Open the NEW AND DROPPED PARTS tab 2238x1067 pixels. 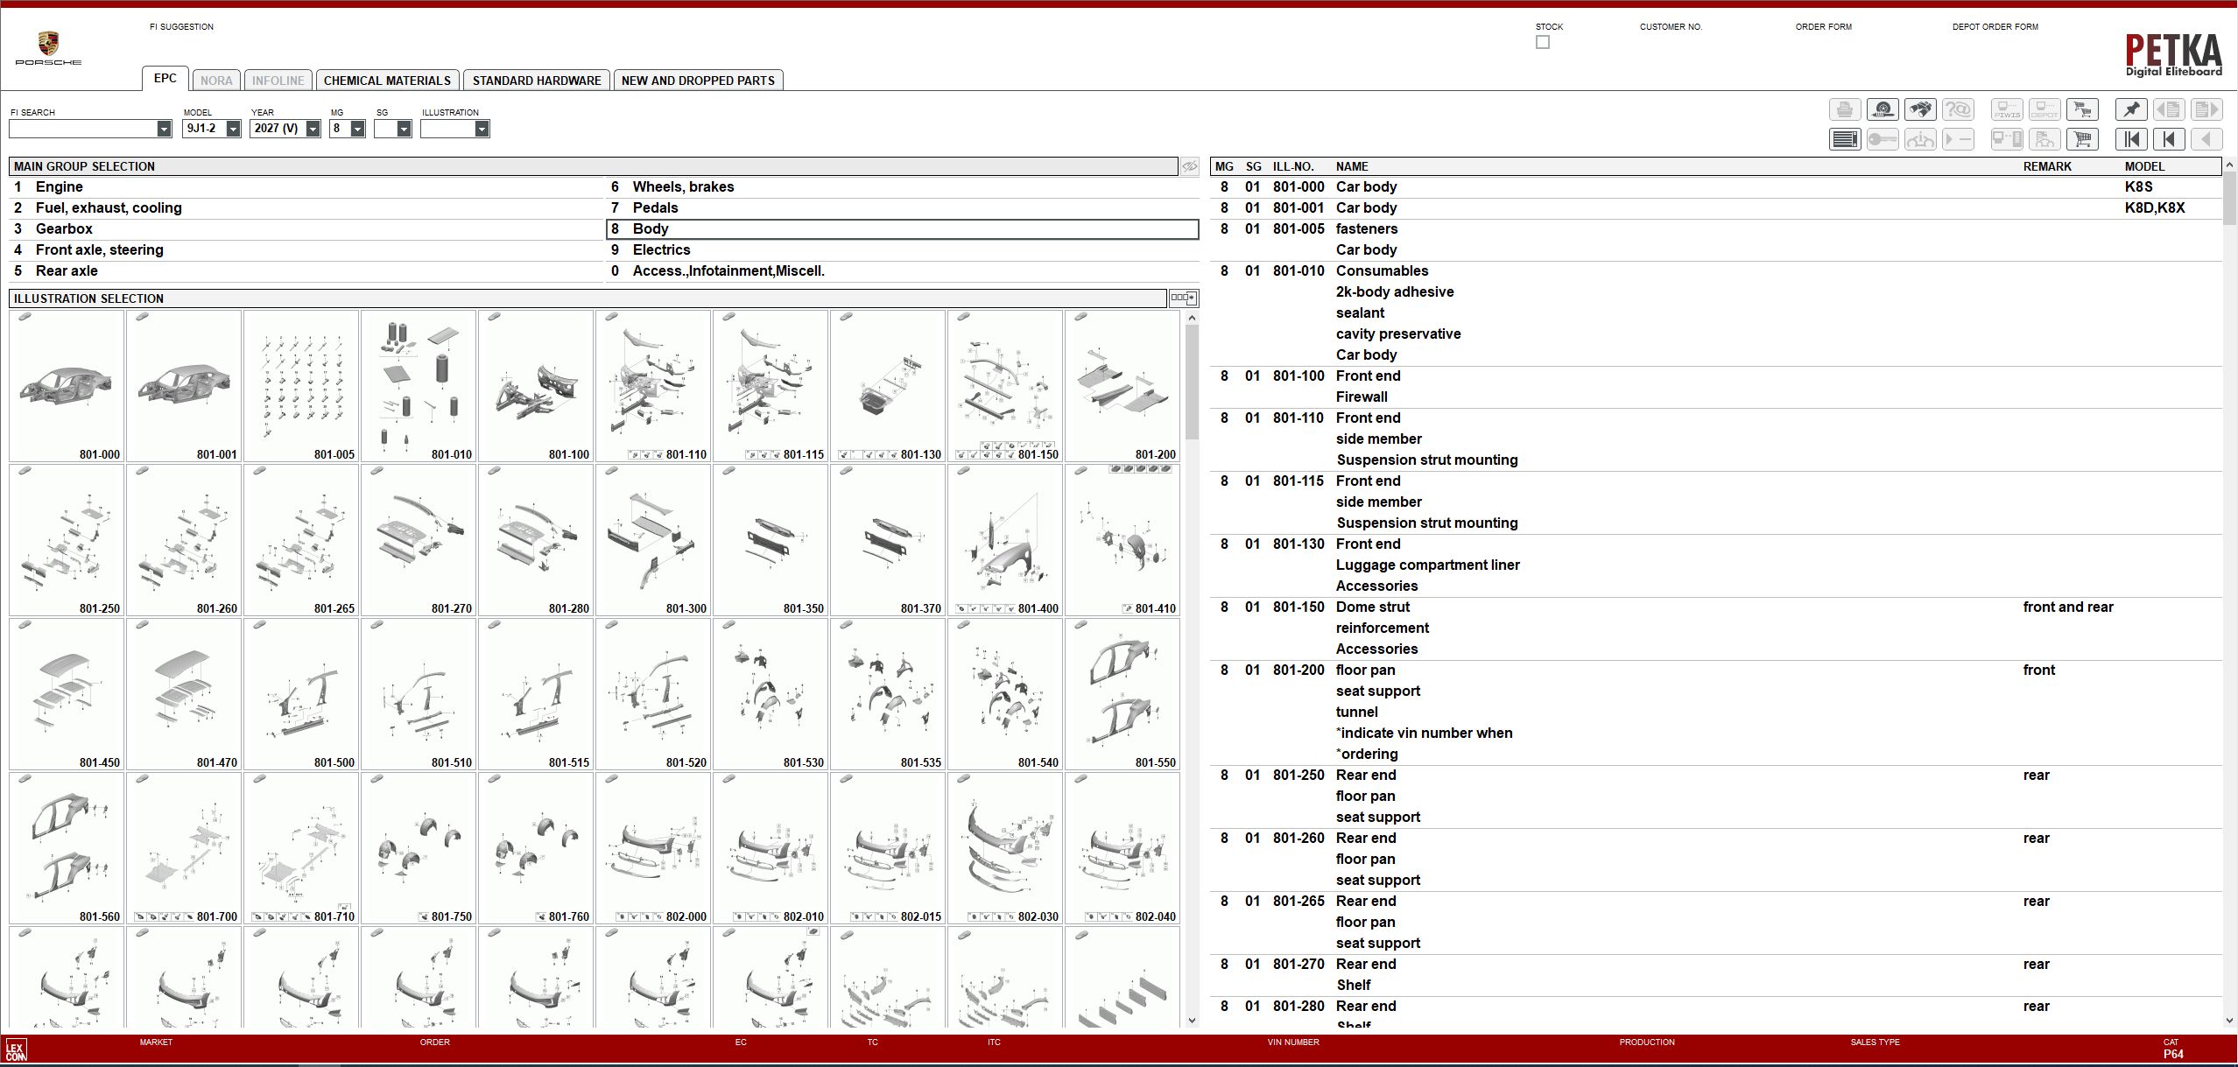click(x=698, y=80)
